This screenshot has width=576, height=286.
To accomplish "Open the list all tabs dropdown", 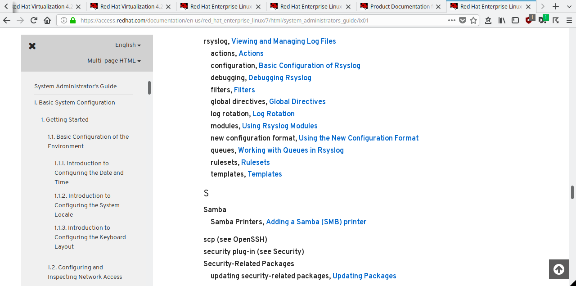I will point(568,6).
